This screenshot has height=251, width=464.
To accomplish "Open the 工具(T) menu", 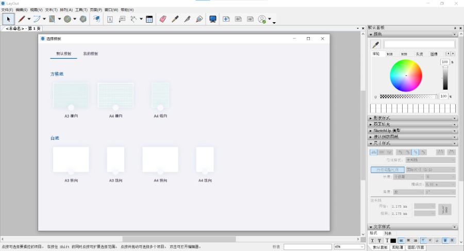I will coord(81,10).
